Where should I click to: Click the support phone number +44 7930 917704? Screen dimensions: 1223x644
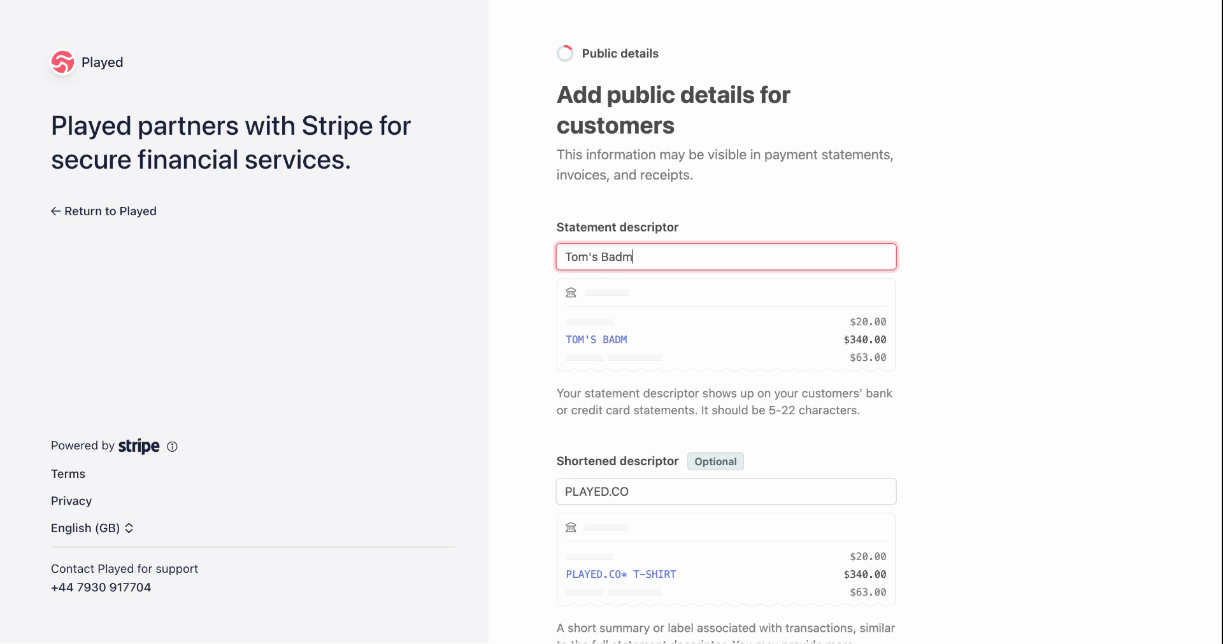[101, 588]
